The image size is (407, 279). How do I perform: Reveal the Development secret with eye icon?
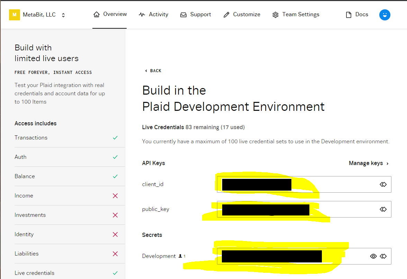point(373,256)
